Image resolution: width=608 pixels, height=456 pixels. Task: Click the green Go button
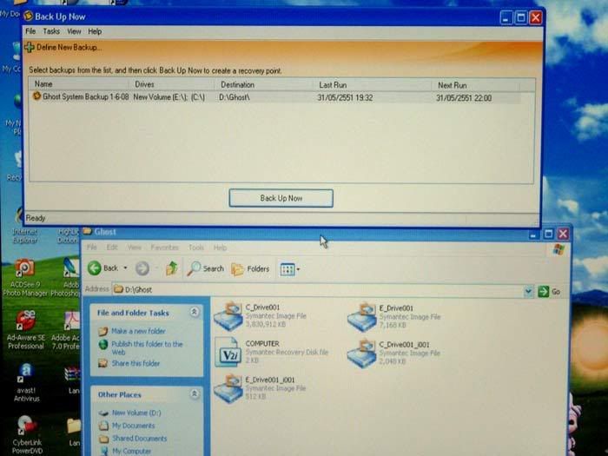click(x=549, y=292)
